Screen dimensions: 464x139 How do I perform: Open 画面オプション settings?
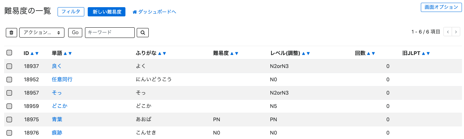tap(441, 7)
